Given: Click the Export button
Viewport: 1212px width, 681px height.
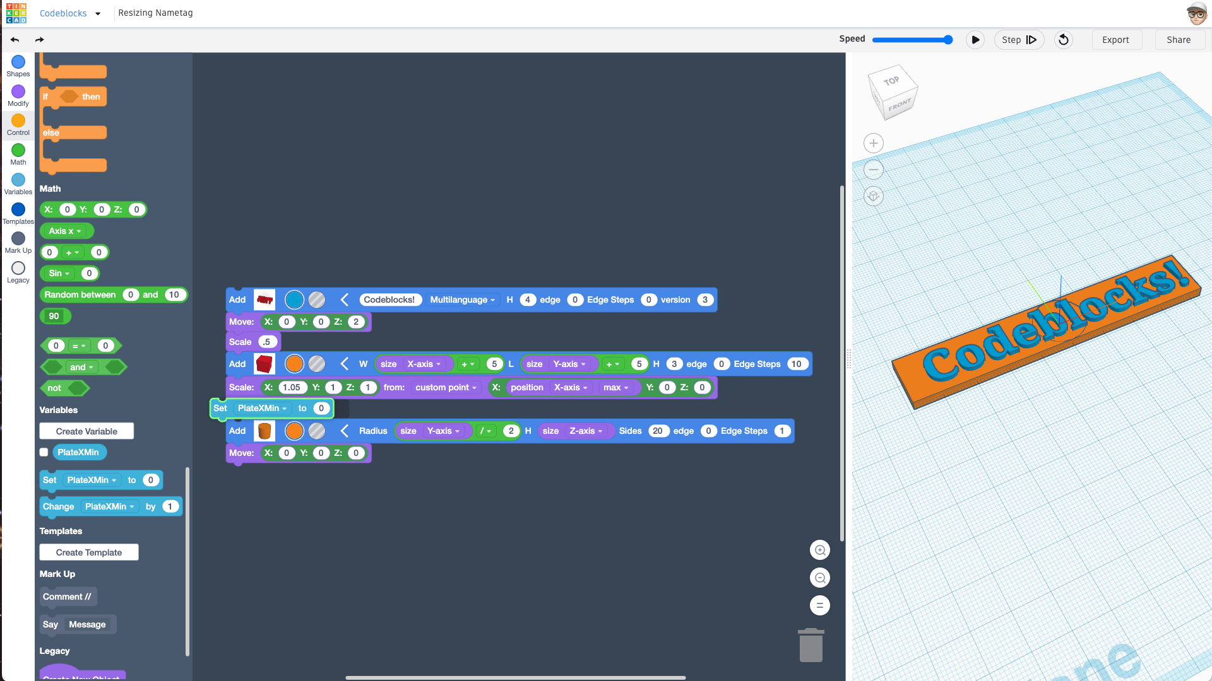Looking at the screenshot, I should coord(1115,40).
